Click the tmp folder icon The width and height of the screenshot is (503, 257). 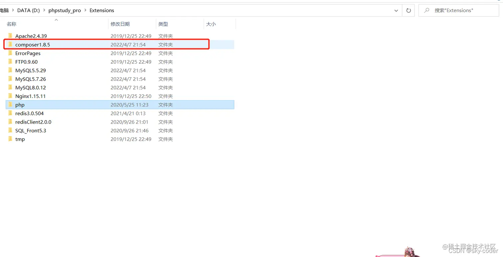pos(10,139)
